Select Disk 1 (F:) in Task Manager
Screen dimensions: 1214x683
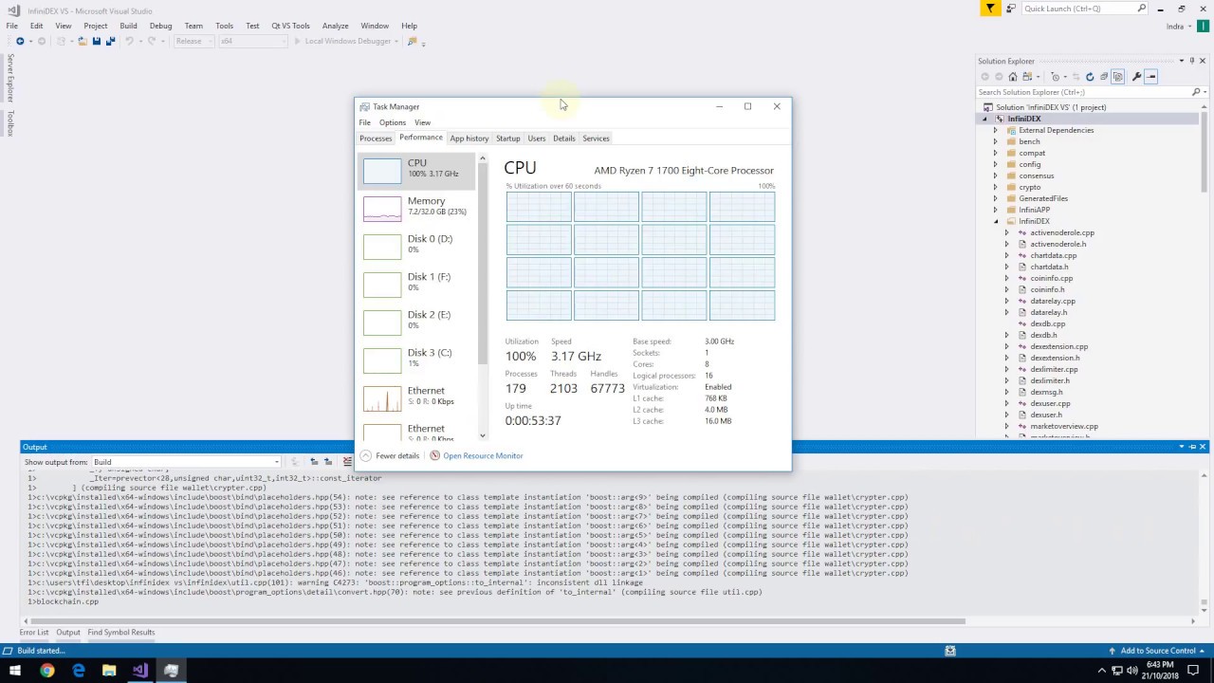click(418, 283)
